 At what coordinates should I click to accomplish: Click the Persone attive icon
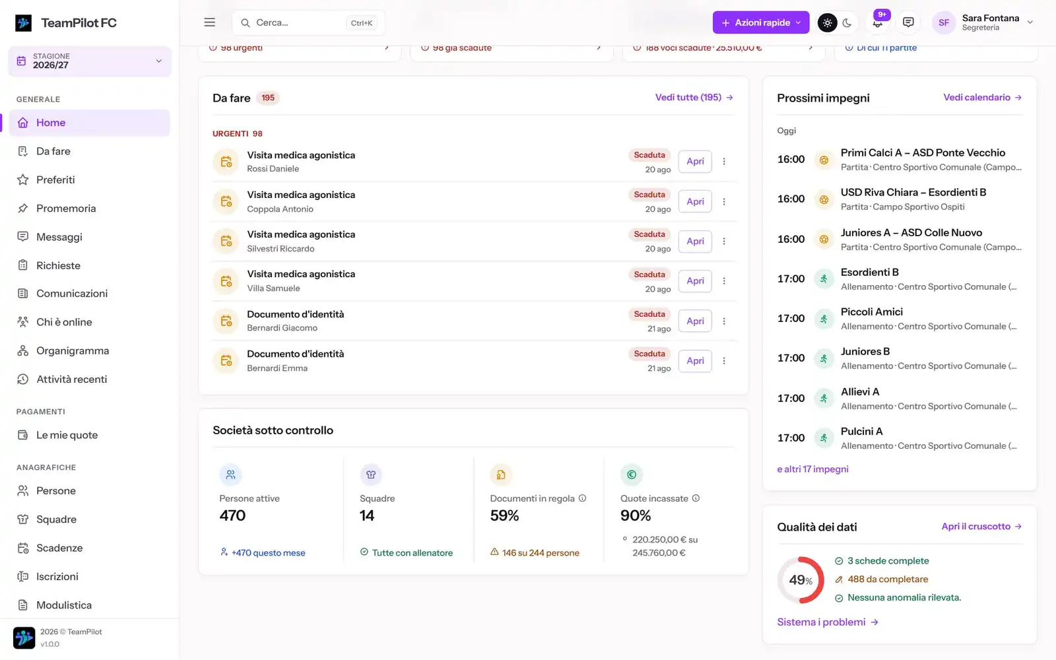[x=230, y=475]
